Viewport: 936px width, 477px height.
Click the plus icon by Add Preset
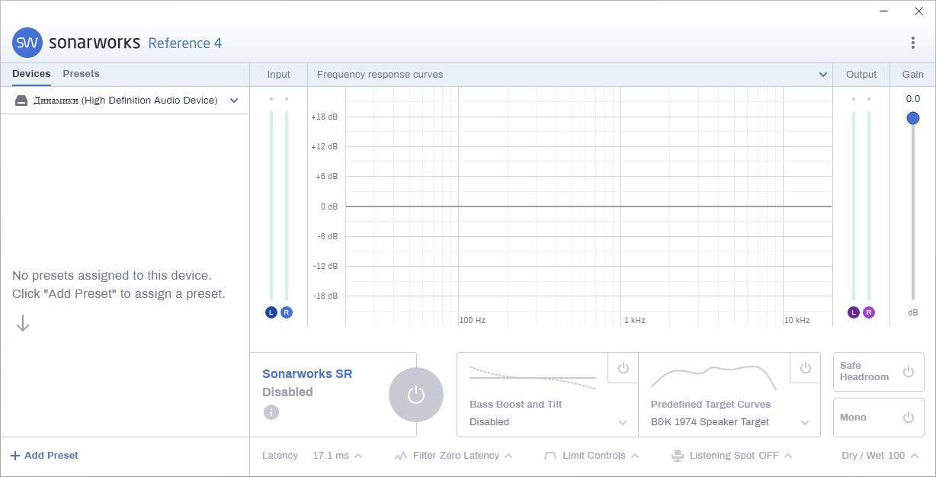click(15, 456)
